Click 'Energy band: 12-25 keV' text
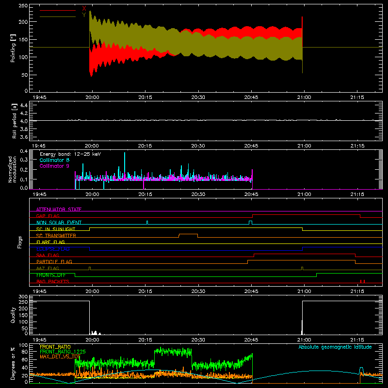 [70, 154]
